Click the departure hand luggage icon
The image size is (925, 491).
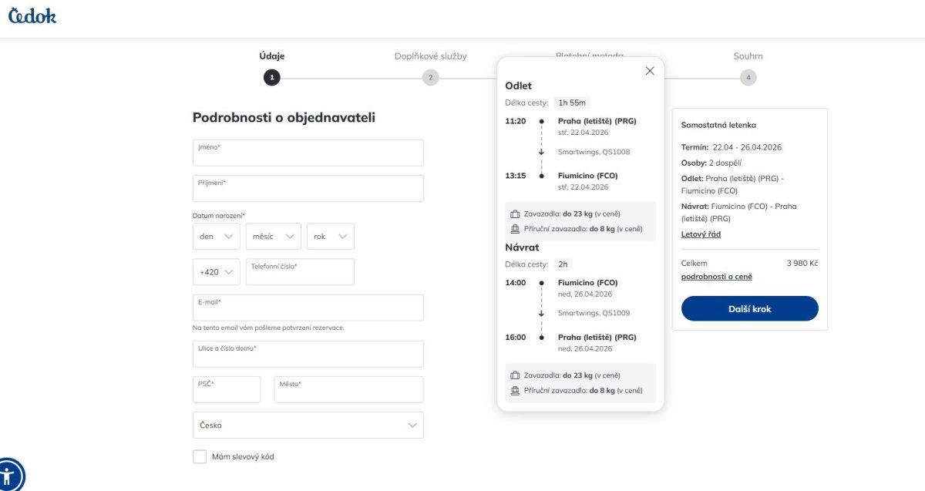[x=515, y=229]
